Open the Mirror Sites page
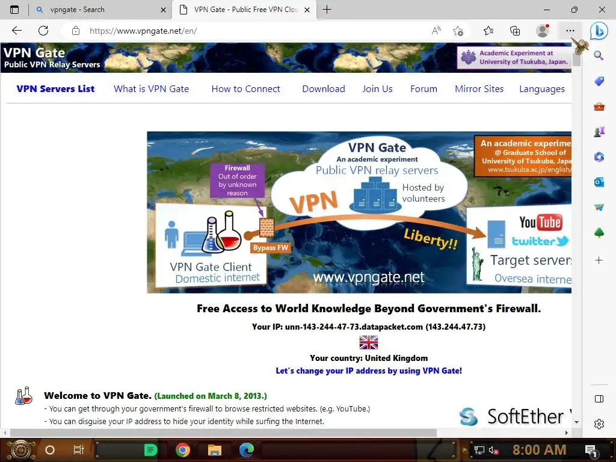 coord(479,89)
